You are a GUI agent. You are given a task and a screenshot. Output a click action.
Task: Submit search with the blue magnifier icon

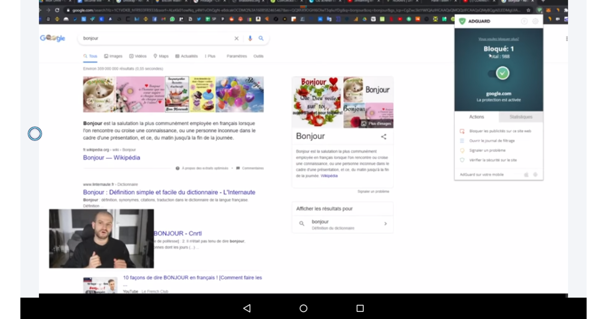point(261,38)
